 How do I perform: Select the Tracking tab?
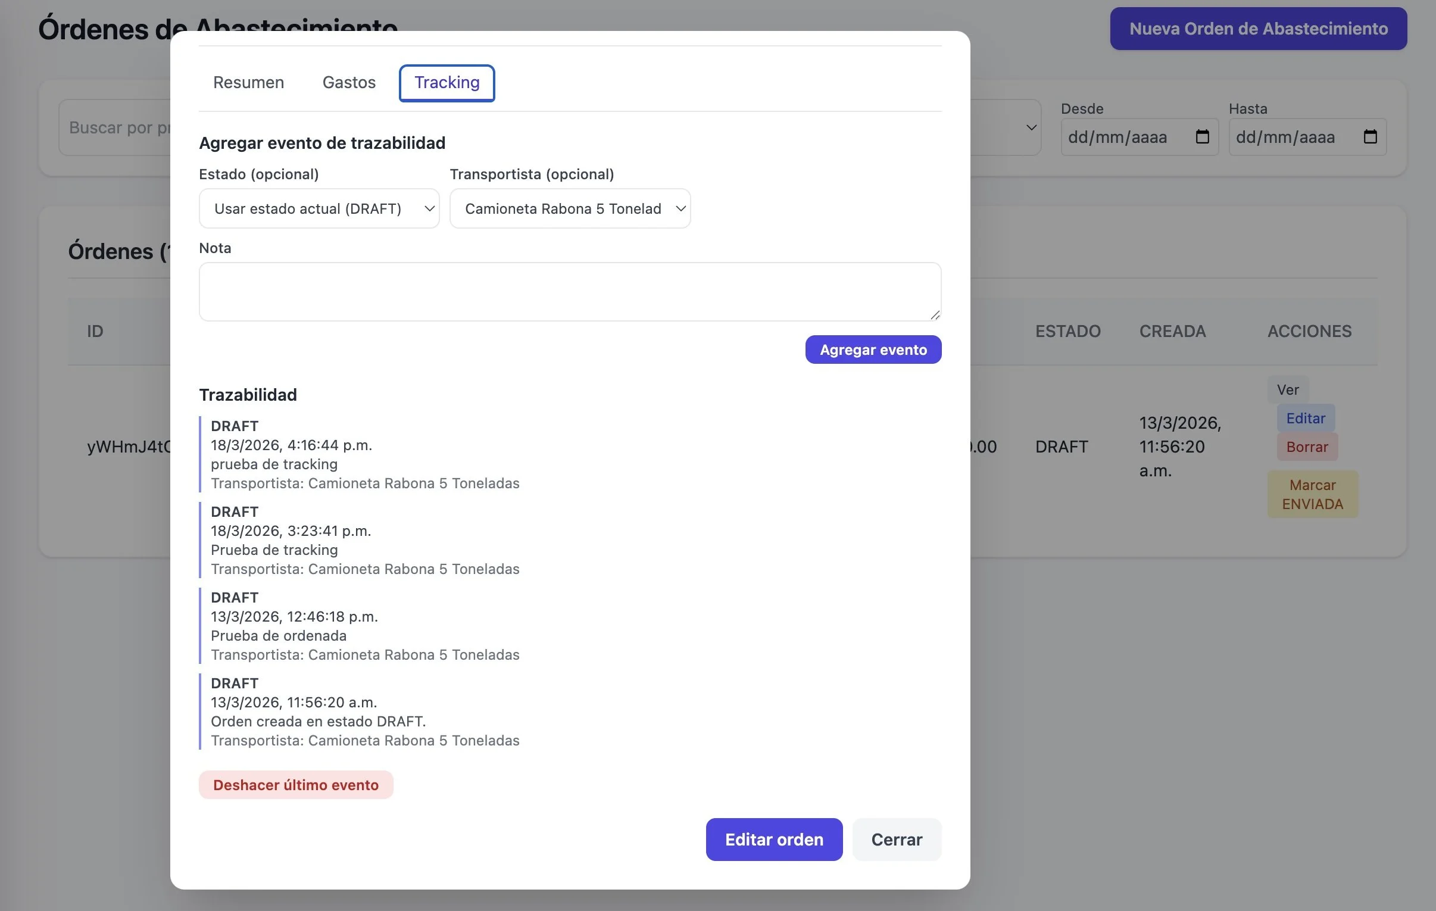coord(447,82)
